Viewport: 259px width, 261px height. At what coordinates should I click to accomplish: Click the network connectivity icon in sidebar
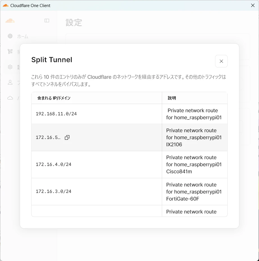coord(10,51)
